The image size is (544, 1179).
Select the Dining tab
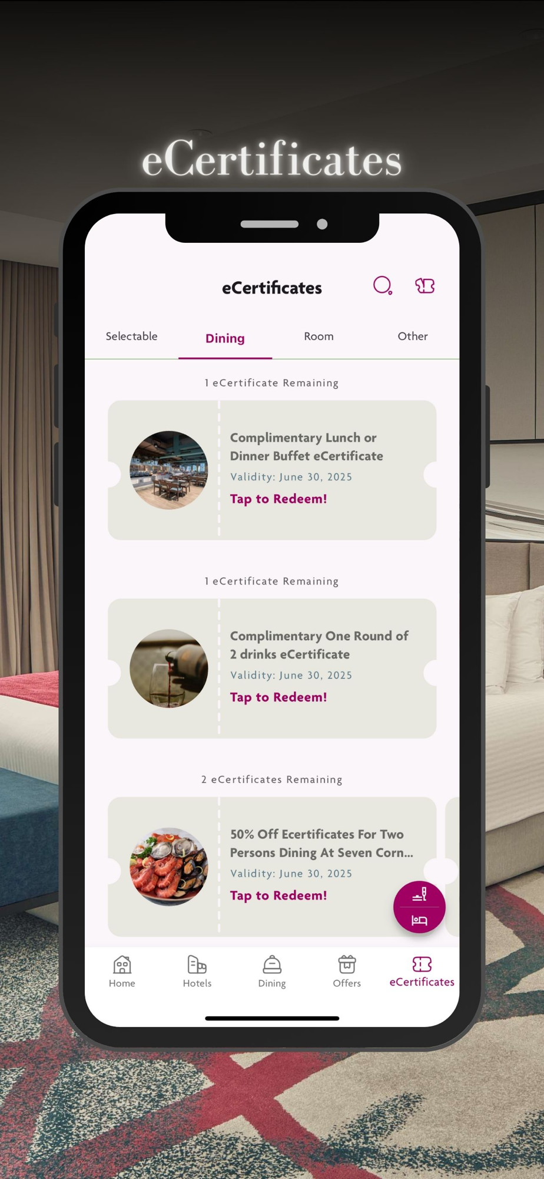tap(225, 338)
